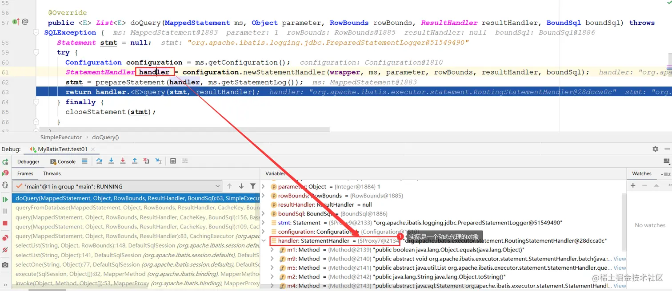The width and height of the screenshot is (672, 291).
Task: Click the Evaluate Expression calculator icon
Action: click(173, 161)
